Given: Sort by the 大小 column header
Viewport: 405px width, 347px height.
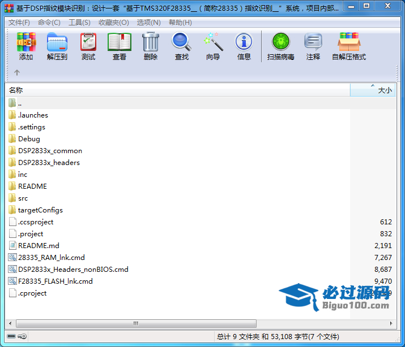Looking at the screenshot, I should (373, 90).
